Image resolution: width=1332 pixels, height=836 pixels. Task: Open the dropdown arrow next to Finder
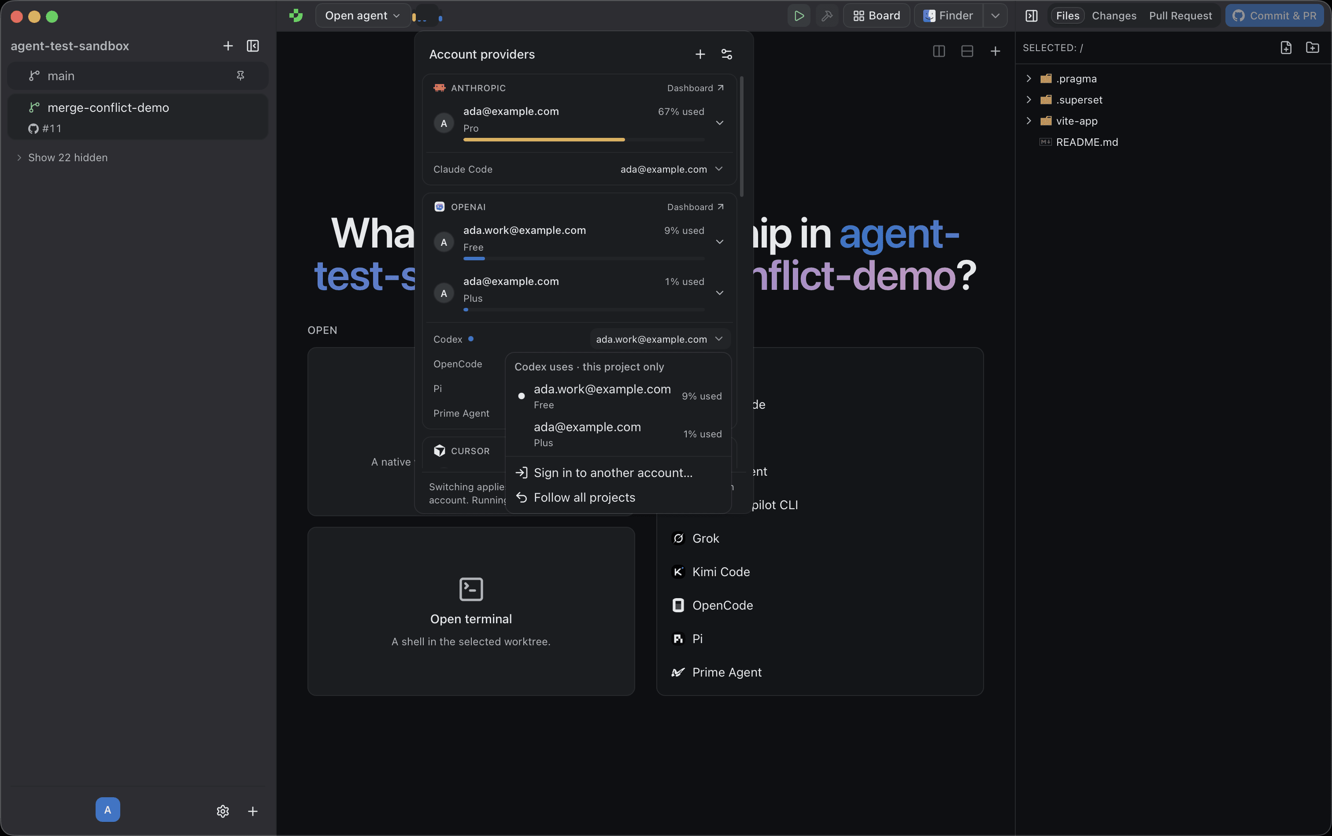tap(995, 15)
